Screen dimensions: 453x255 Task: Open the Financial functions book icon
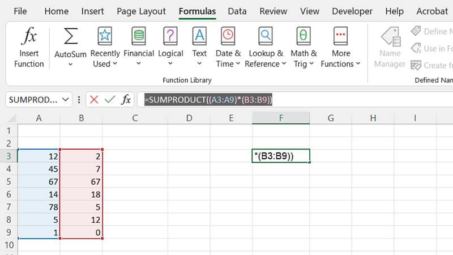(x=139, y=36)
